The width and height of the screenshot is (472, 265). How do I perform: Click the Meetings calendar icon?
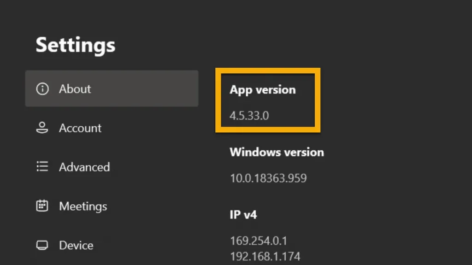[x=42, y=206]
